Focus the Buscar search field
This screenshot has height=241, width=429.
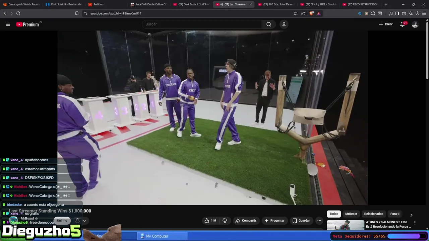pyautogui.click(x=202, y=24)
